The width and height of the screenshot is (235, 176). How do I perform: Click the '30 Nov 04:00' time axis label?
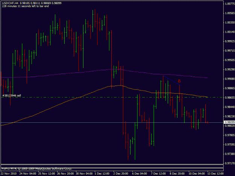pyautogui.click(x=84, y=173)
